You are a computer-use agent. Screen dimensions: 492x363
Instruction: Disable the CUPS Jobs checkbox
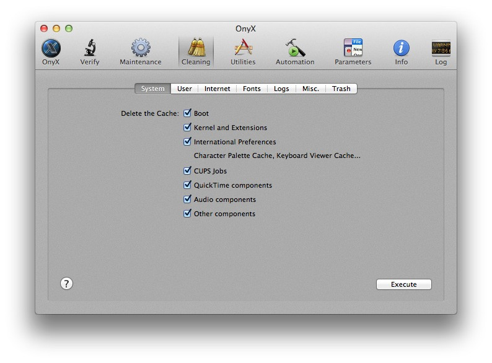tap(187, 170)
